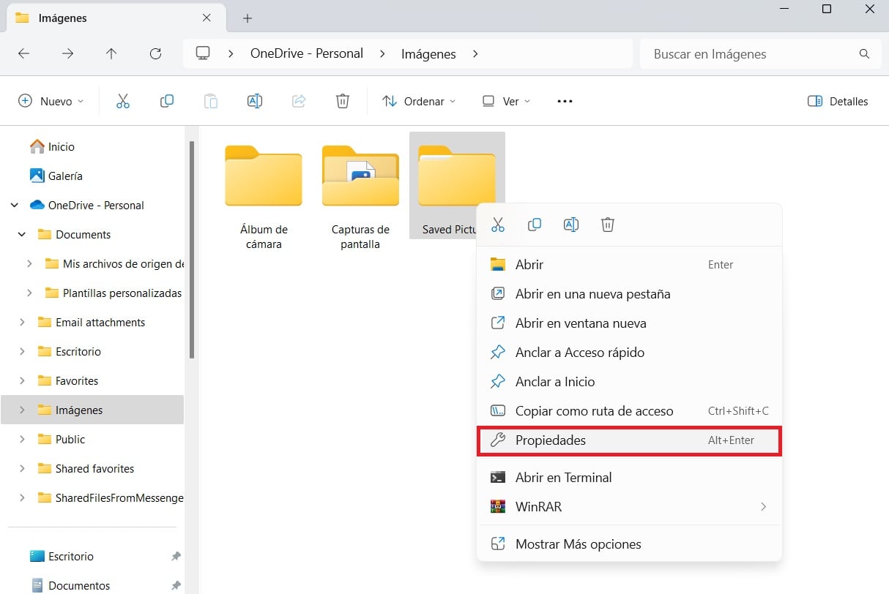
Task: Choose Abrir en Terminal from the menu
Action: click(x=563, y=478)
